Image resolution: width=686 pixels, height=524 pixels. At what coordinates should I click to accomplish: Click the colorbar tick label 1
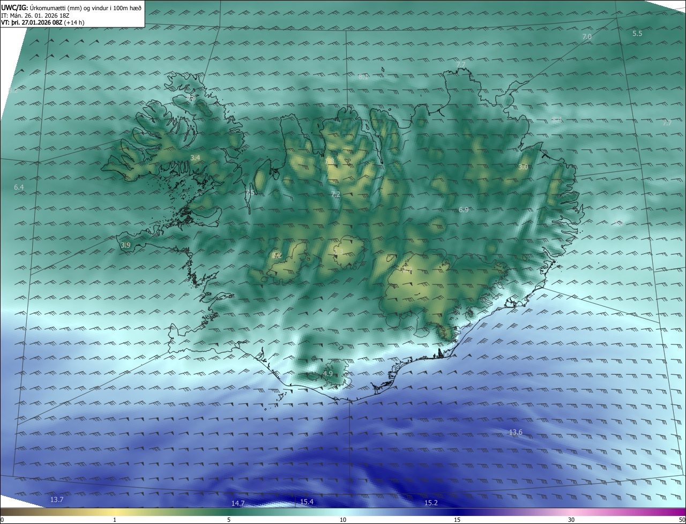115,520
